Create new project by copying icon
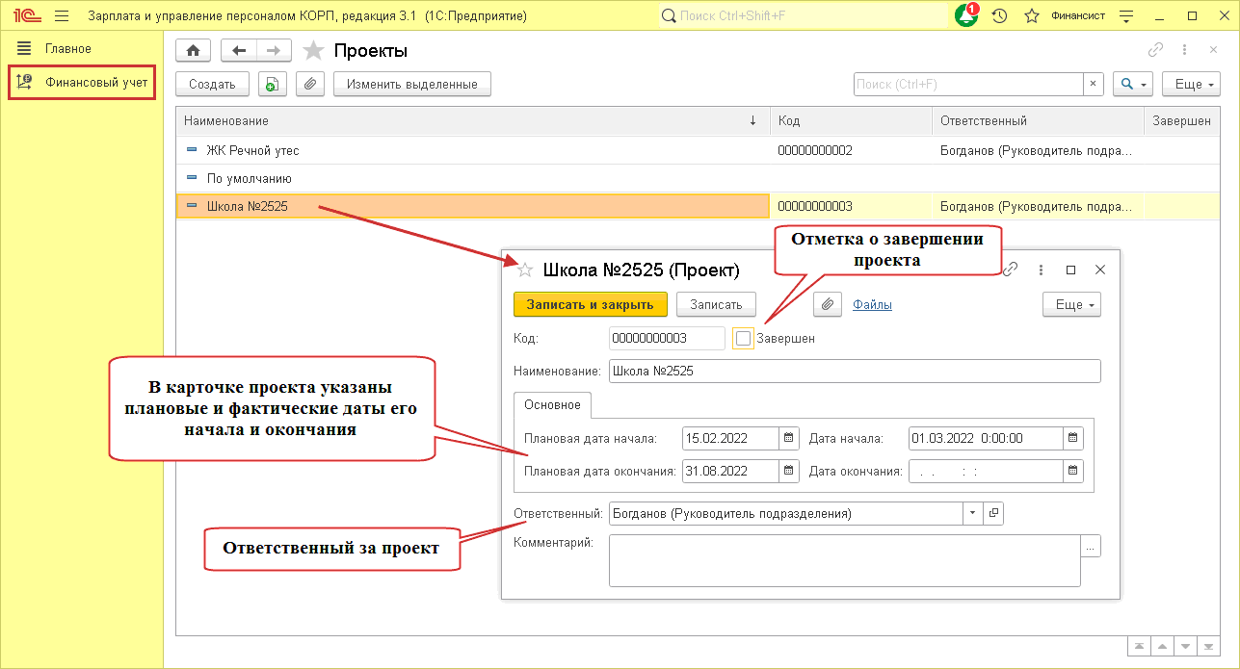 coord(271,84)
